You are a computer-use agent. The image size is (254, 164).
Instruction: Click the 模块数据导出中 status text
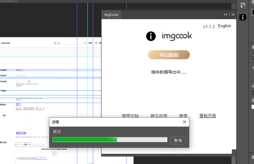(169, 72)
